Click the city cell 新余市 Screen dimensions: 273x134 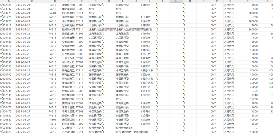pyautogui.click(x=149, y=38)
